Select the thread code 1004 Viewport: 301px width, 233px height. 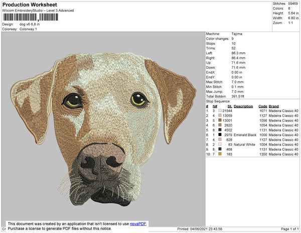(x=263, y=145)
